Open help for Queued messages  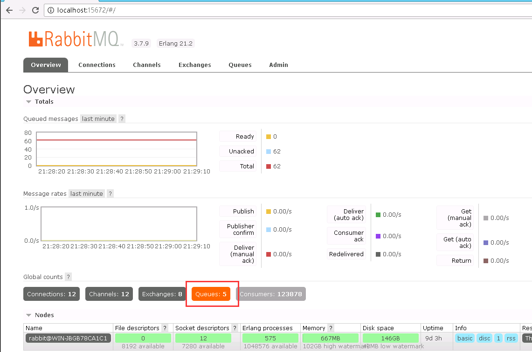pos(122,119)
